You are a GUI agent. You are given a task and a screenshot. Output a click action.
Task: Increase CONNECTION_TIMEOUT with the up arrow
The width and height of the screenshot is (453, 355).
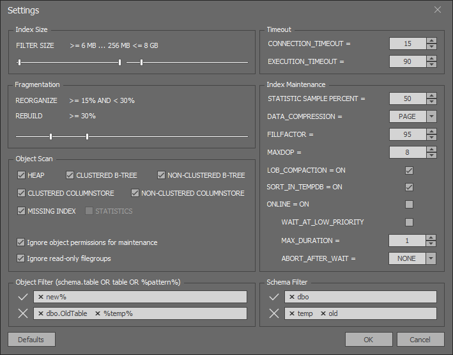click(x=431, y=41)
